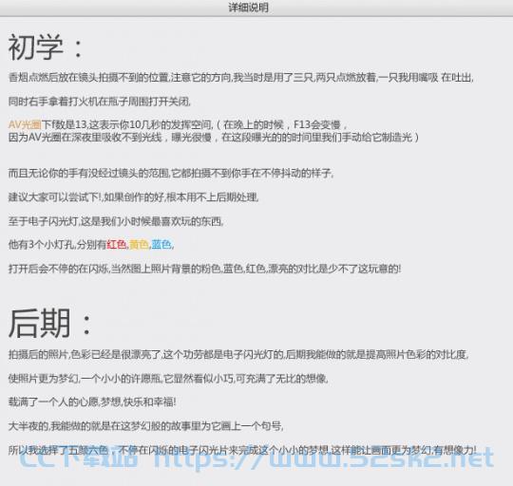The height and width of the screenshot is (486, 513).
Task: Click the line 同时右手拿着打火机
Action: [x=100, y=102]
